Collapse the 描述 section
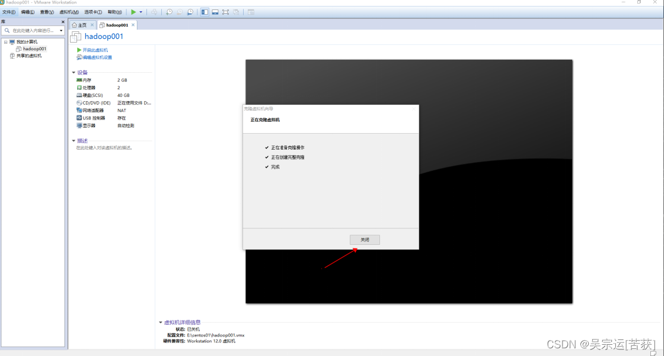The width and height of the screenshot is (664, 356). point(74,141)
